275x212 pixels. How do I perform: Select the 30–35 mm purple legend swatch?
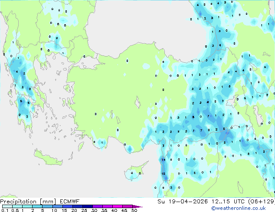[98, 206]
